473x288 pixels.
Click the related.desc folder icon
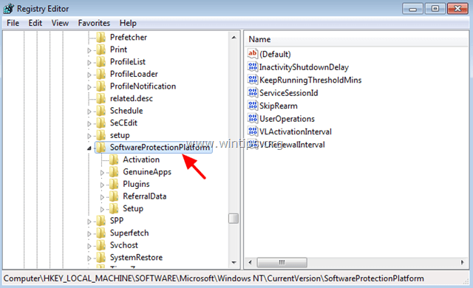pos(101,98)
